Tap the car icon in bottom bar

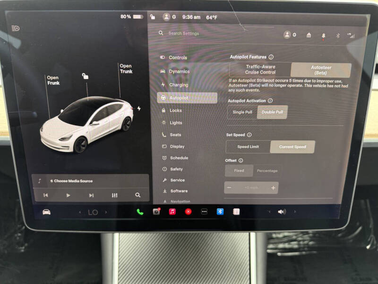pos(46,212)
